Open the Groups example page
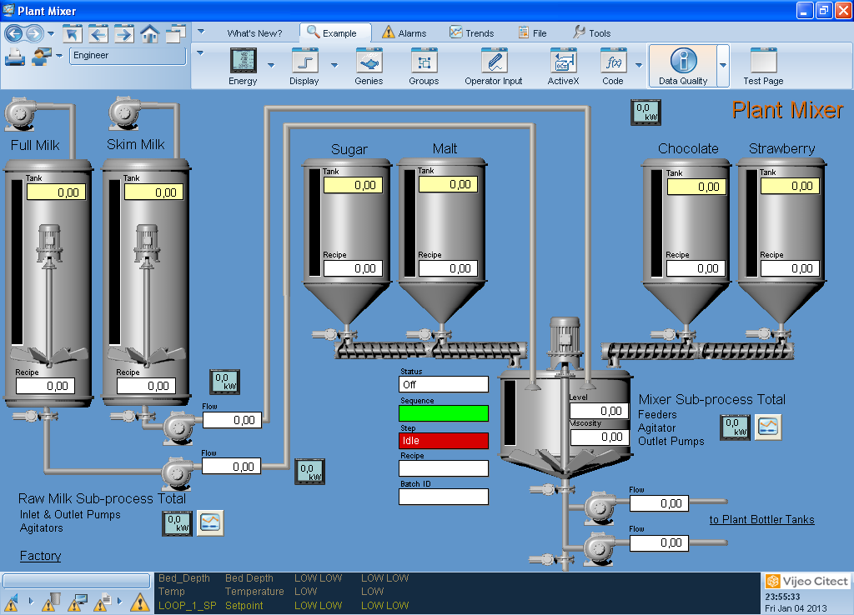This screenshot has width=854, height=615. (x=424, y=62)
